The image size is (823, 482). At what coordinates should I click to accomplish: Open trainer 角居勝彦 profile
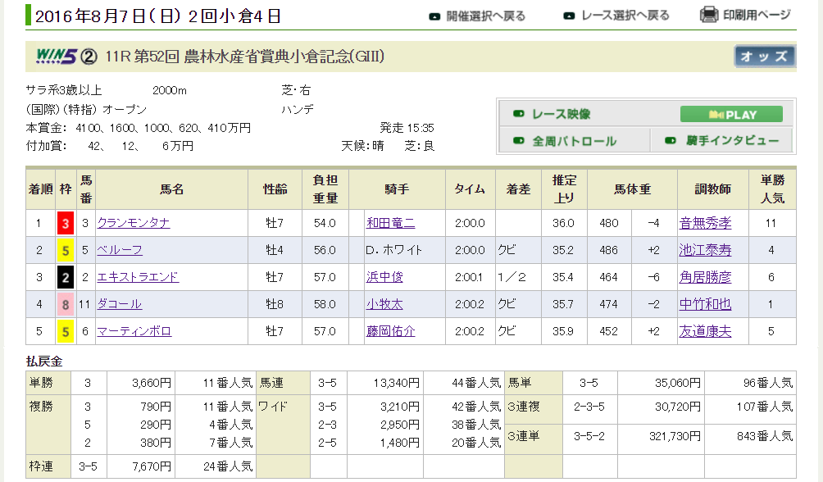tap(705, 277)
